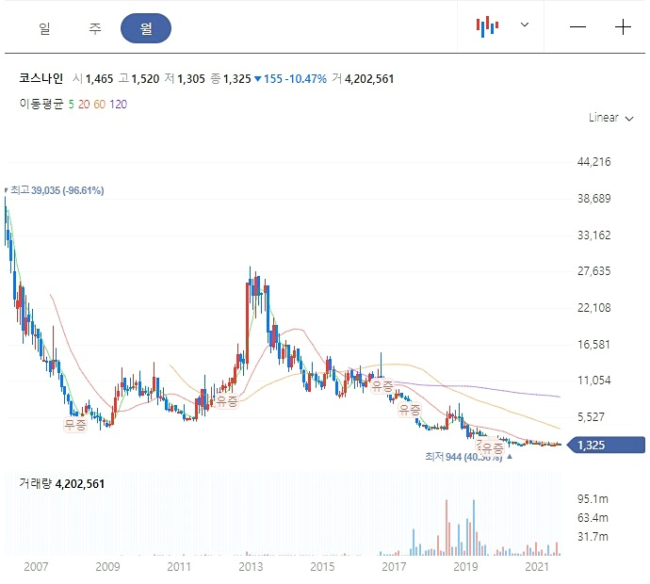The height and width of the screenshot is (584, 650).
Task: Open the Linear scale dropdown
Action: (x=610, y=118)
